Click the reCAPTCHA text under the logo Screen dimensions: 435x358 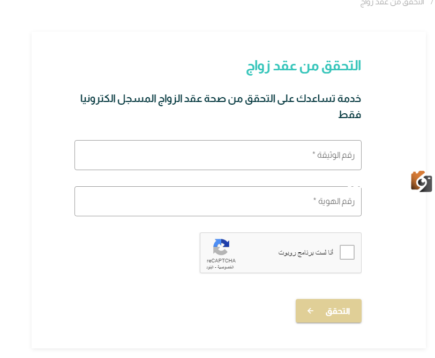221,261
